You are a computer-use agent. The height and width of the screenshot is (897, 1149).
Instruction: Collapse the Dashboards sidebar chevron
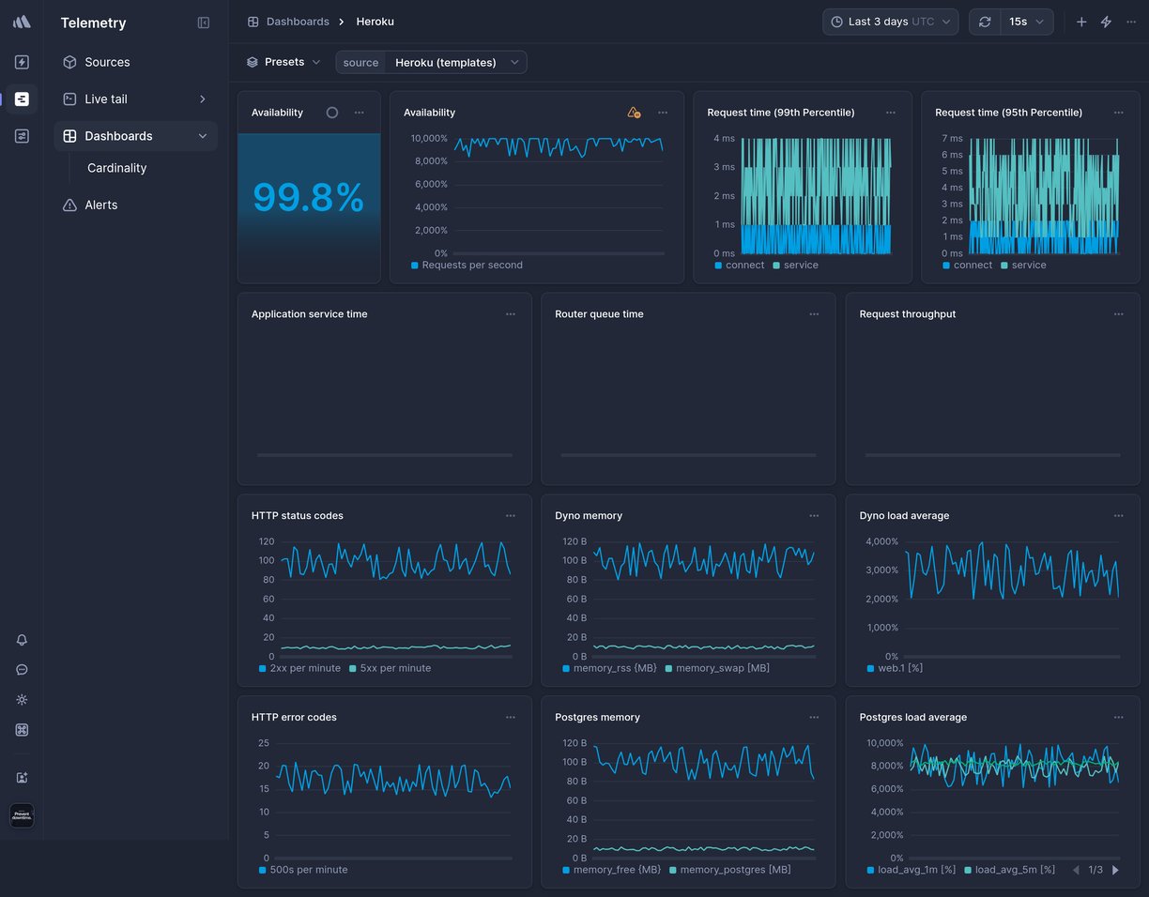pyautogui.click(x=203, y=136)
